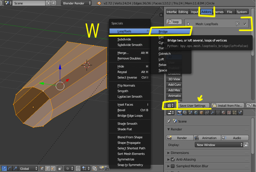
Task: Select the Rotate manipulator arc icon
Action: click(x=10, y=168)
